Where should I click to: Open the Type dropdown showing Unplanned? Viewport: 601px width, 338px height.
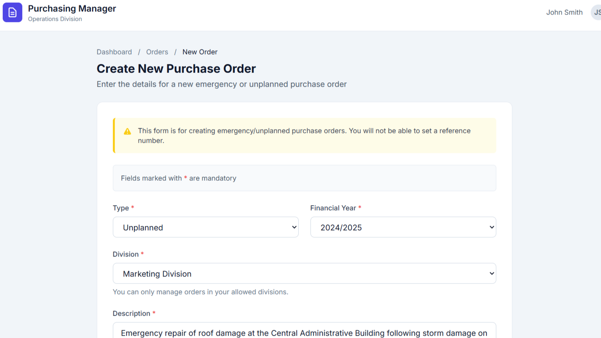pos(205,227)
